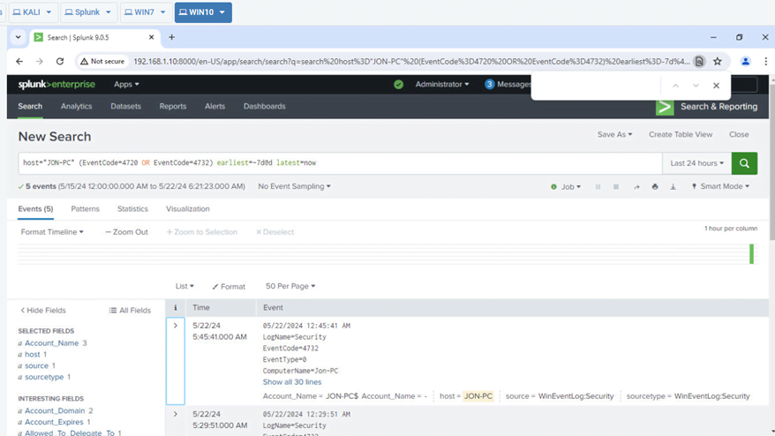Open browser profile icon
This screenshot has height=436, width=775.
(745, 61)
